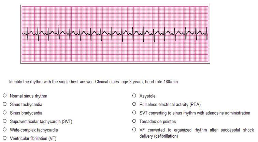Choose the Sinus tachycardia option
258x142 pixels.
click(5, 104)
